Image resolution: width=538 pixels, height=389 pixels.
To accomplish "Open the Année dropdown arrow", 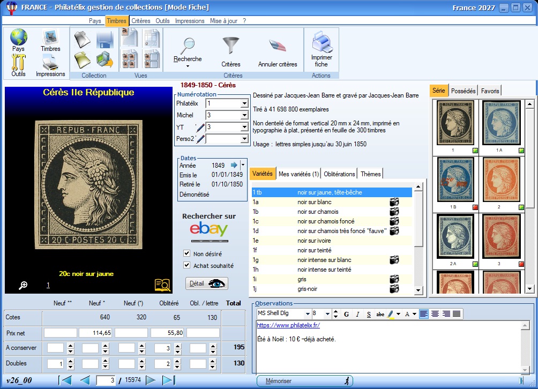I will point(243,165).
